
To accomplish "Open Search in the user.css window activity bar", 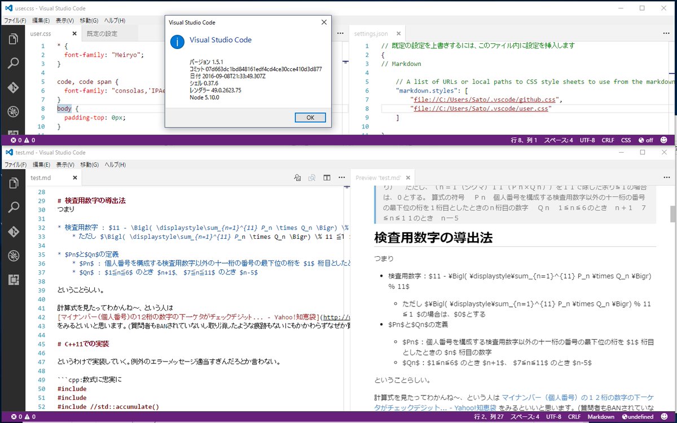I will (12, 63).
